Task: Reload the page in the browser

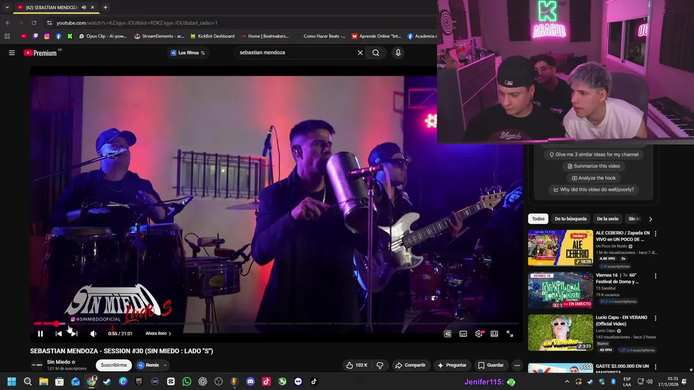Action: pos(34,23)
